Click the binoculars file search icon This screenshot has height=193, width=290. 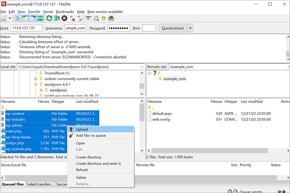click(x=111, y=18)
